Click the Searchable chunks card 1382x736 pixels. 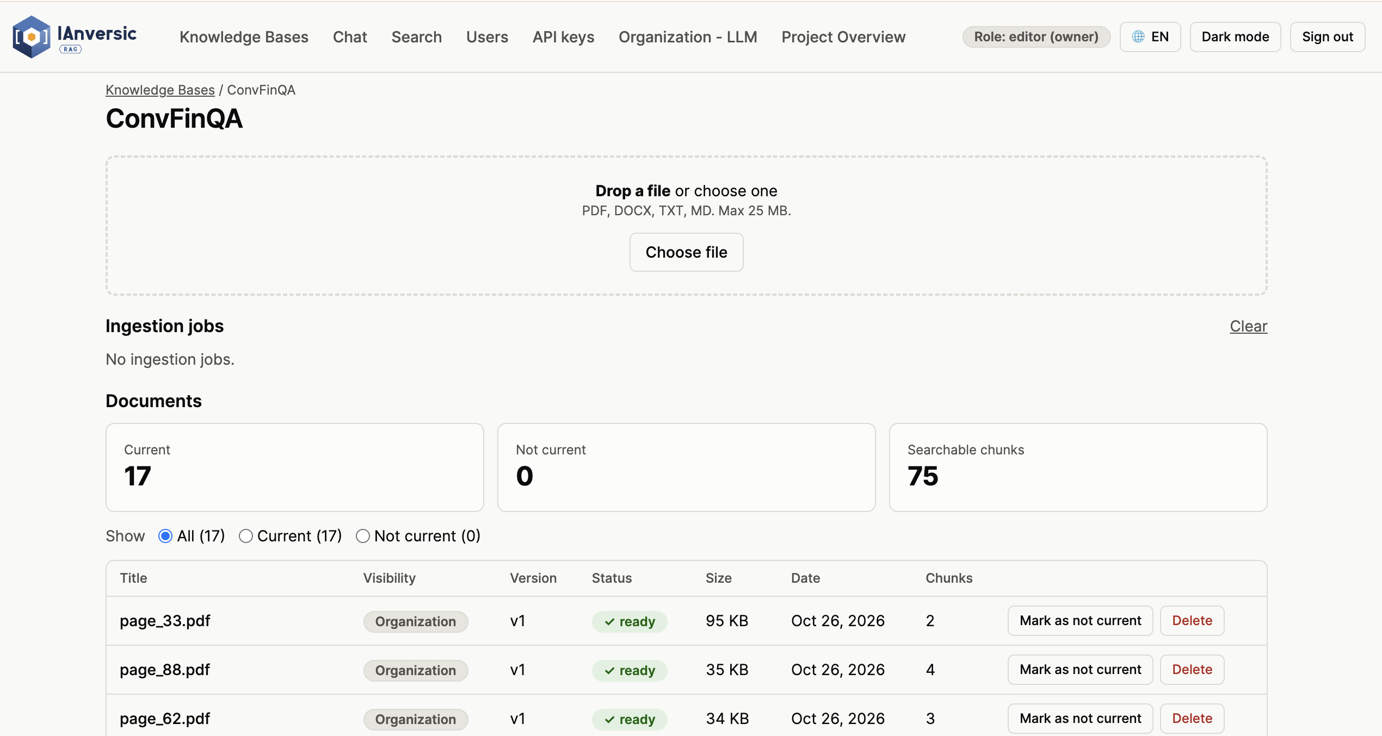coord(1078,467)
